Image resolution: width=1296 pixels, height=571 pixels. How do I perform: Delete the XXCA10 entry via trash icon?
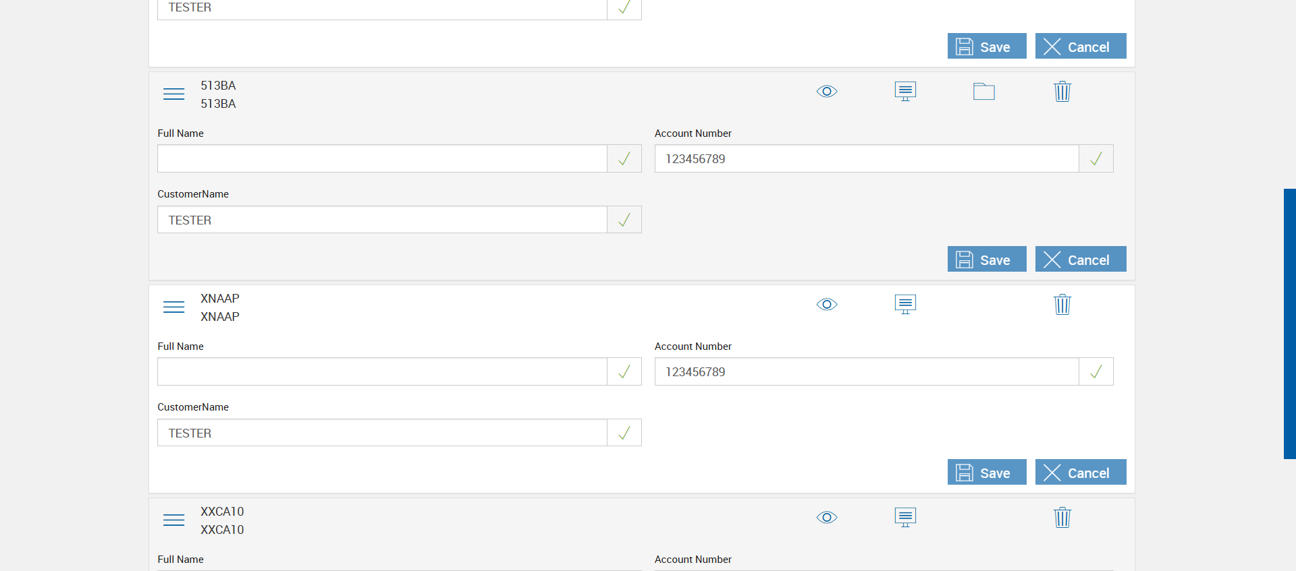pyautogui.click(x=1062, y=518)
